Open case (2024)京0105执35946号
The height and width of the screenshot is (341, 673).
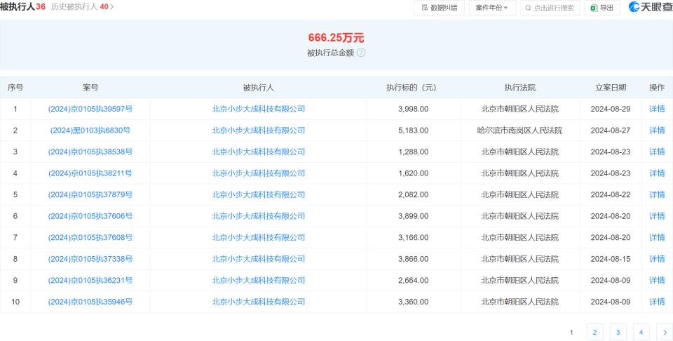(x=90, y=302)
